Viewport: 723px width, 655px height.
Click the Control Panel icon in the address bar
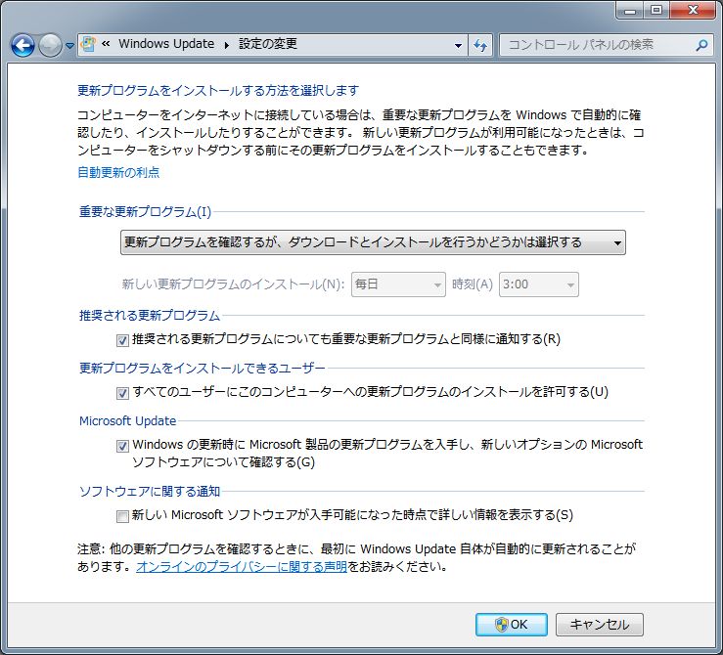(88, 44)
